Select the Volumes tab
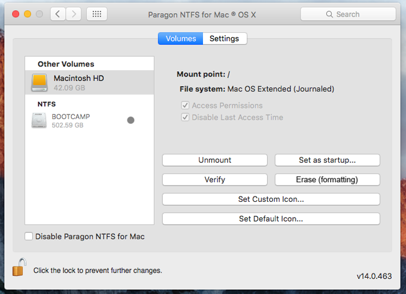Image resolution: width=406 pixels, height=294 pixels. (x=181, y=38)
